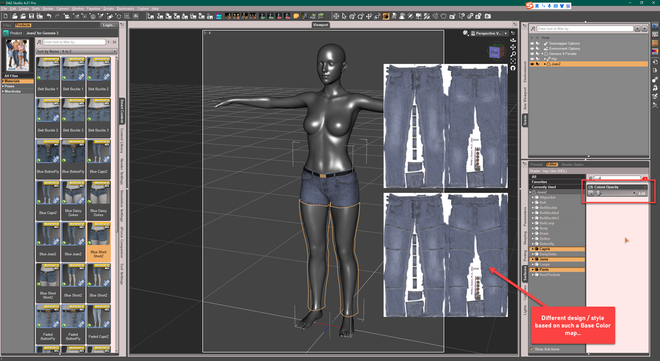Image resolution: width=660 pixels, height=361 pixels.
Task: Click viewport frame selection control
Action: pyautogui.click(x=513, y=61)
